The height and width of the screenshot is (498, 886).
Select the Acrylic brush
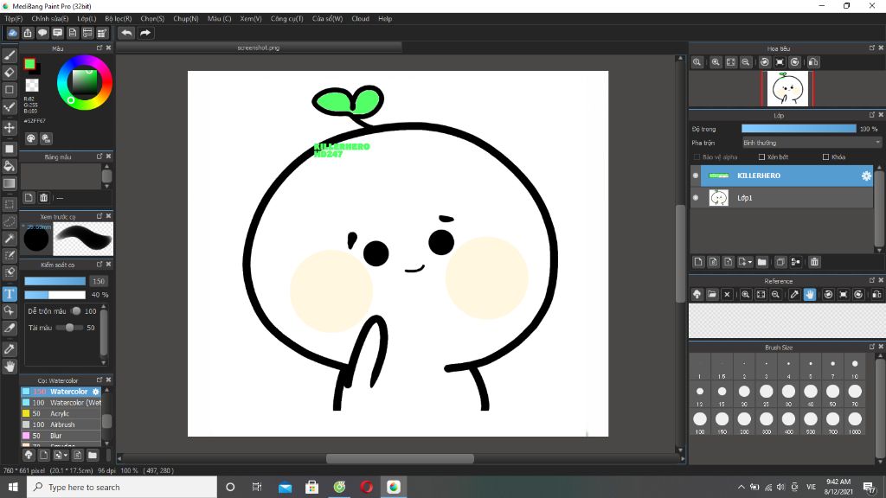(61, 413)
